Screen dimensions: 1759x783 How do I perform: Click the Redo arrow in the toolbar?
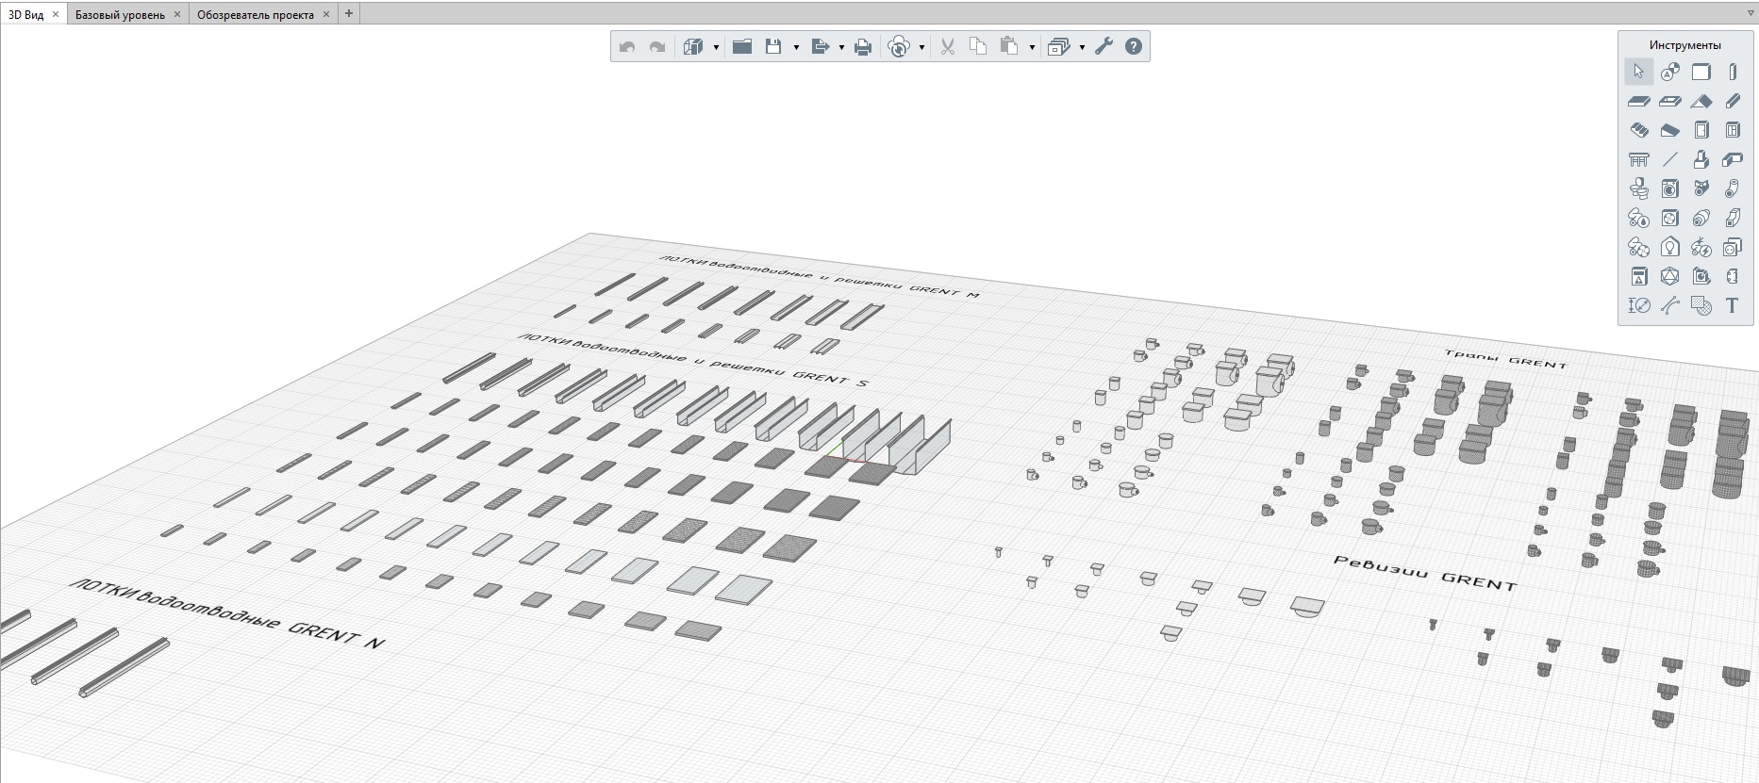pyautogui.click(x=657, y=47)
